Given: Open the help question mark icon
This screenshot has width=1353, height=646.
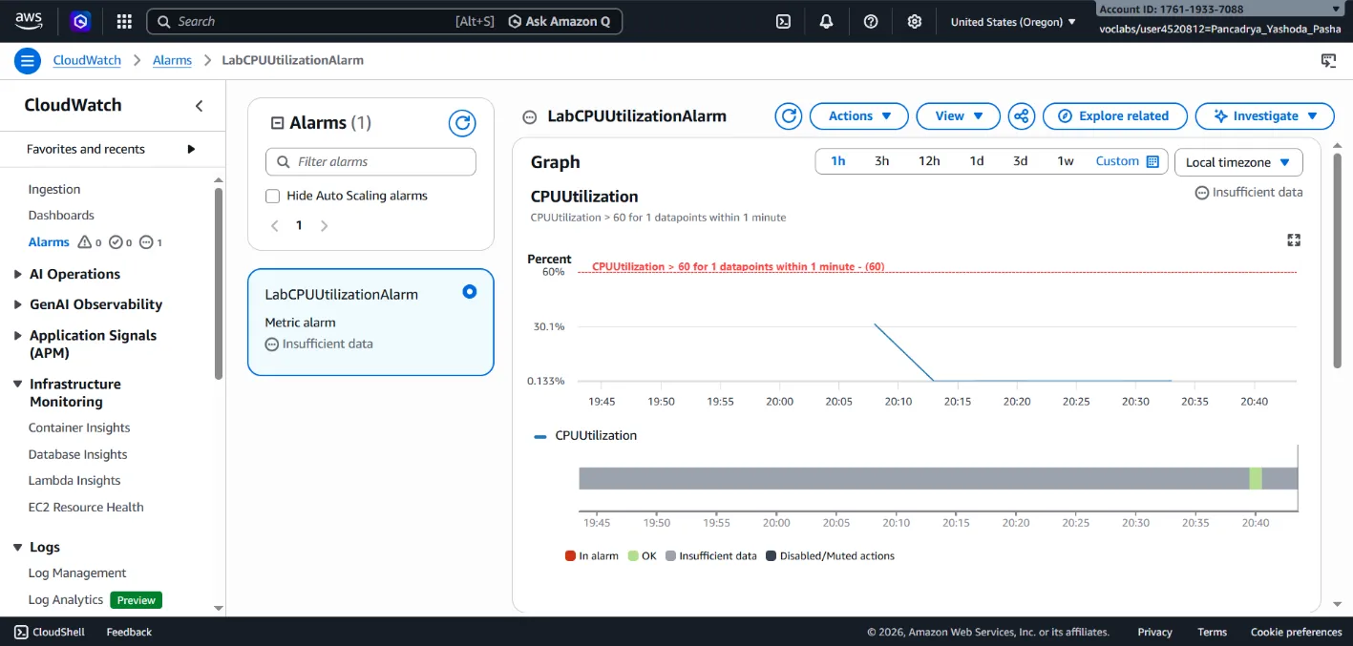Looking at the screenshot, I should click(x=871, y=21).
